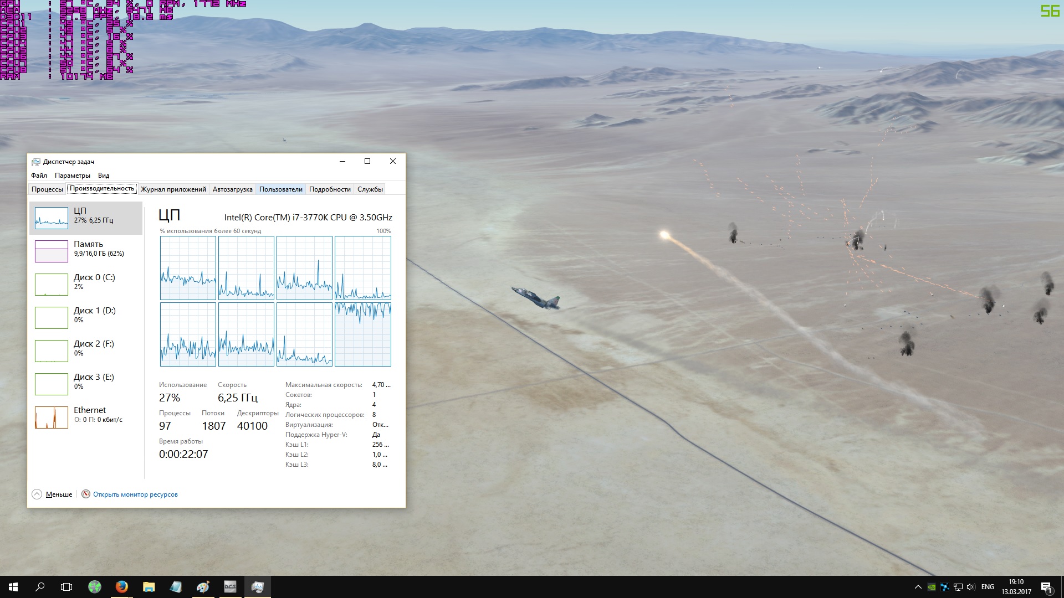Open the Paint palette icon in taskbar

click(x=203, y=587)
